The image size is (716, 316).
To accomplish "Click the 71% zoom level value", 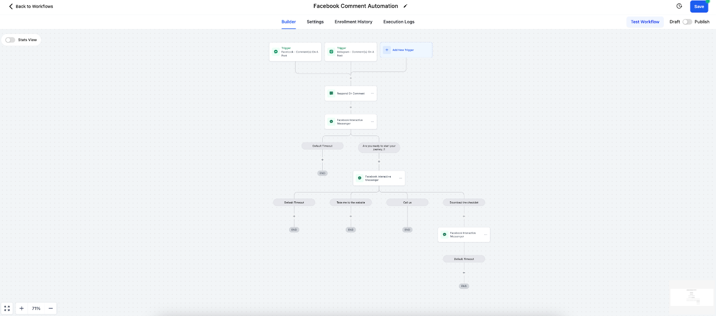I will coord(36,308).
